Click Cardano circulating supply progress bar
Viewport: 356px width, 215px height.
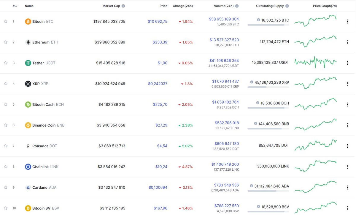point(268,191)
